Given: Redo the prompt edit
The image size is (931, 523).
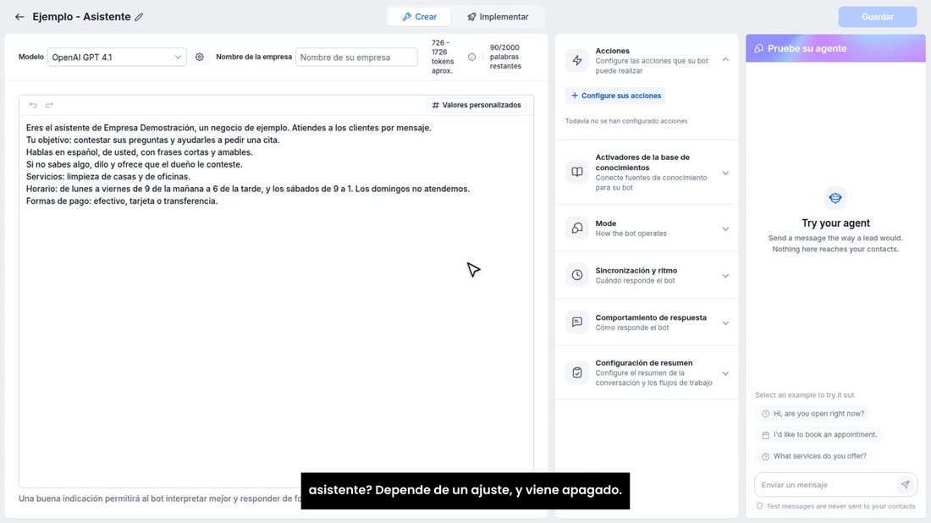Looking at the screenshot, I should [x=49, y=105].
